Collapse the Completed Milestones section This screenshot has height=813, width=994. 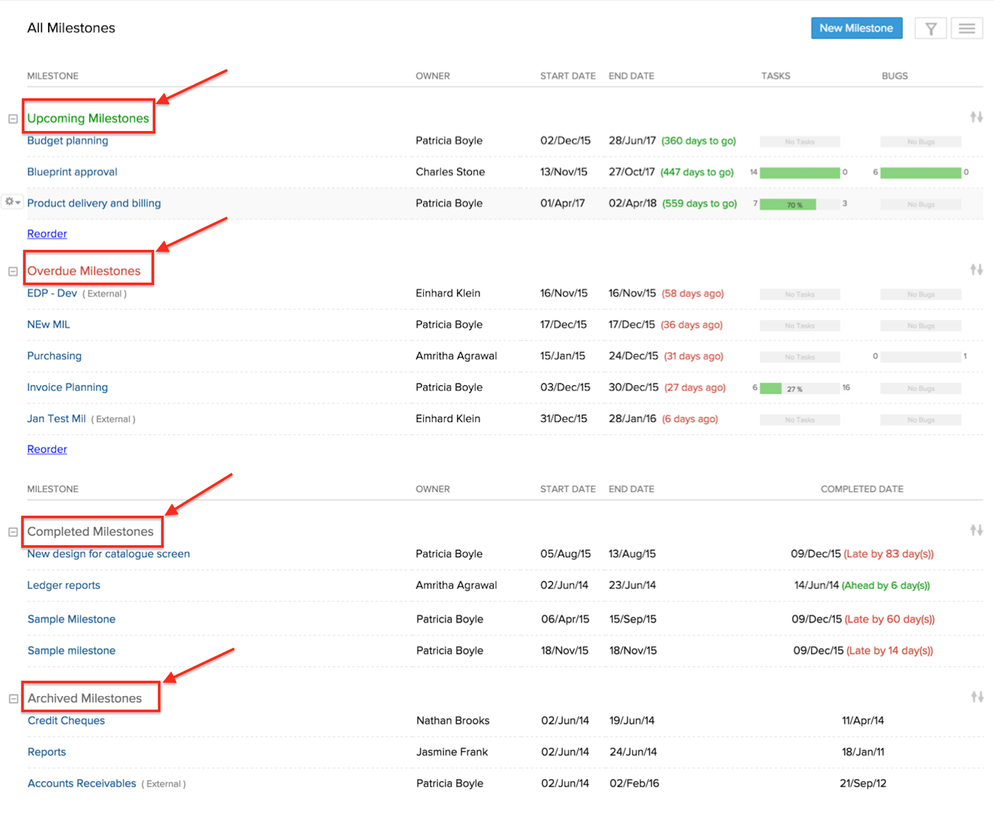[x=13, y=532]
